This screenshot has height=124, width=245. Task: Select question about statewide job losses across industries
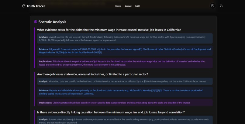click(x=92, y=74)
